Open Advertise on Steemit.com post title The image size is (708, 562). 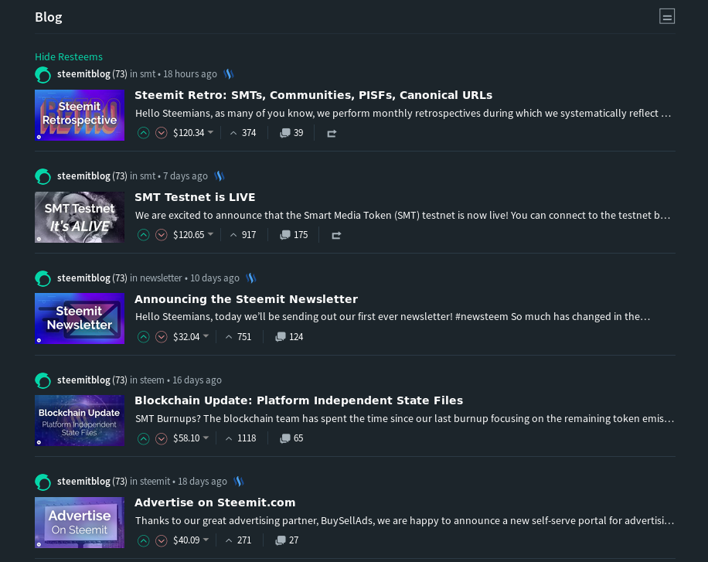(215, 502)
